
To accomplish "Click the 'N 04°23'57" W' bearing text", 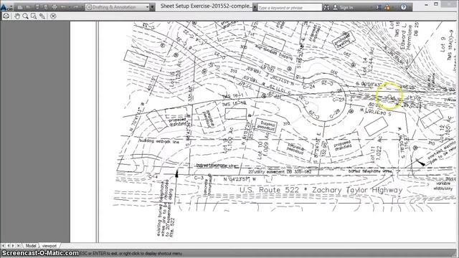I will coord(240,179).
